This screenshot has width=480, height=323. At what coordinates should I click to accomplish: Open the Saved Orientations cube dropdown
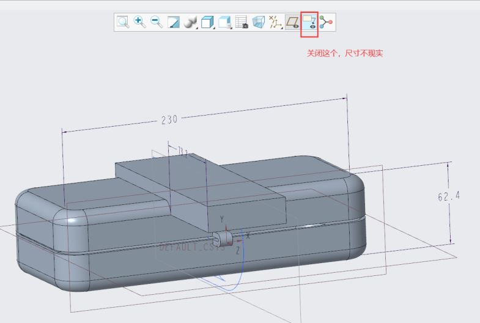[208, 23]
